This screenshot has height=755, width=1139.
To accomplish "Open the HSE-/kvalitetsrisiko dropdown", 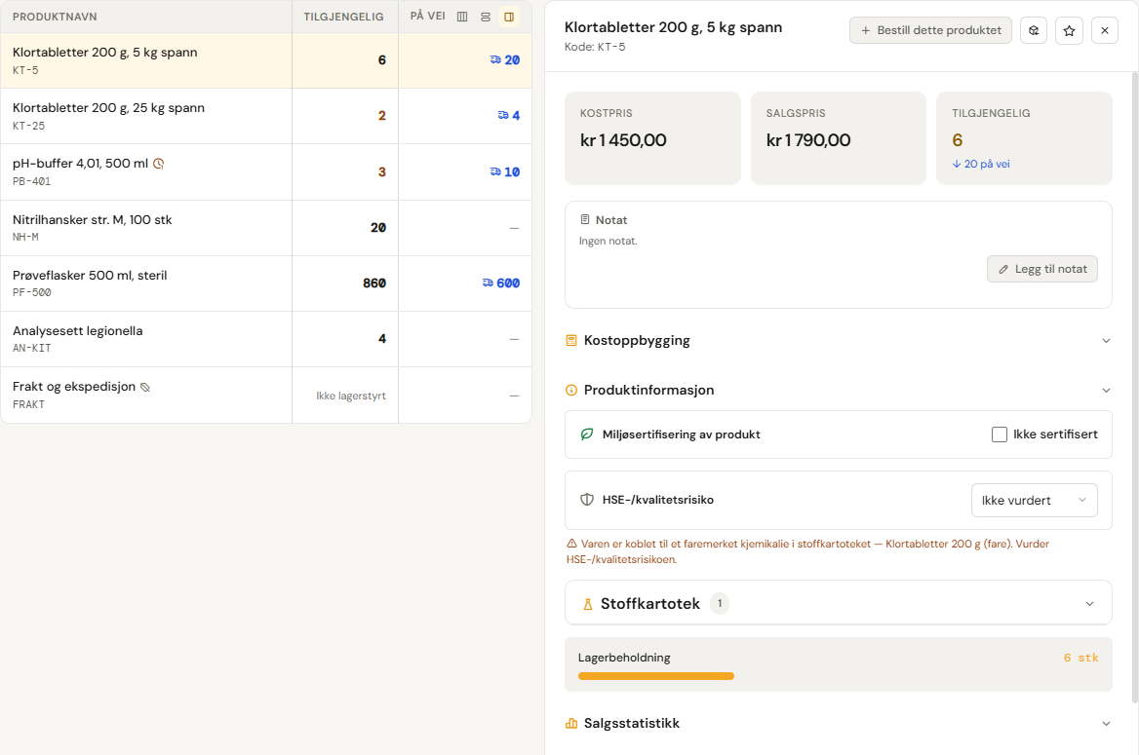I will 1035,500.
